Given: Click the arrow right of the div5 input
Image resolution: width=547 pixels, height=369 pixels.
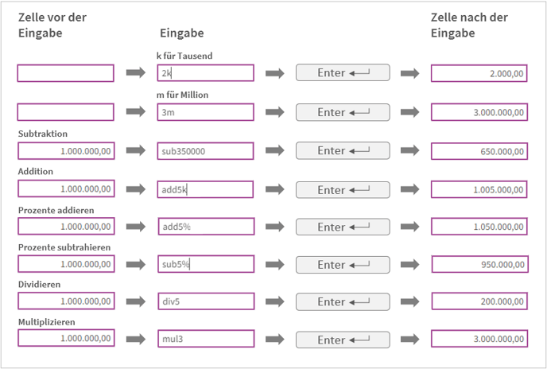Looking at the screenshot, I should click(274, 301).
